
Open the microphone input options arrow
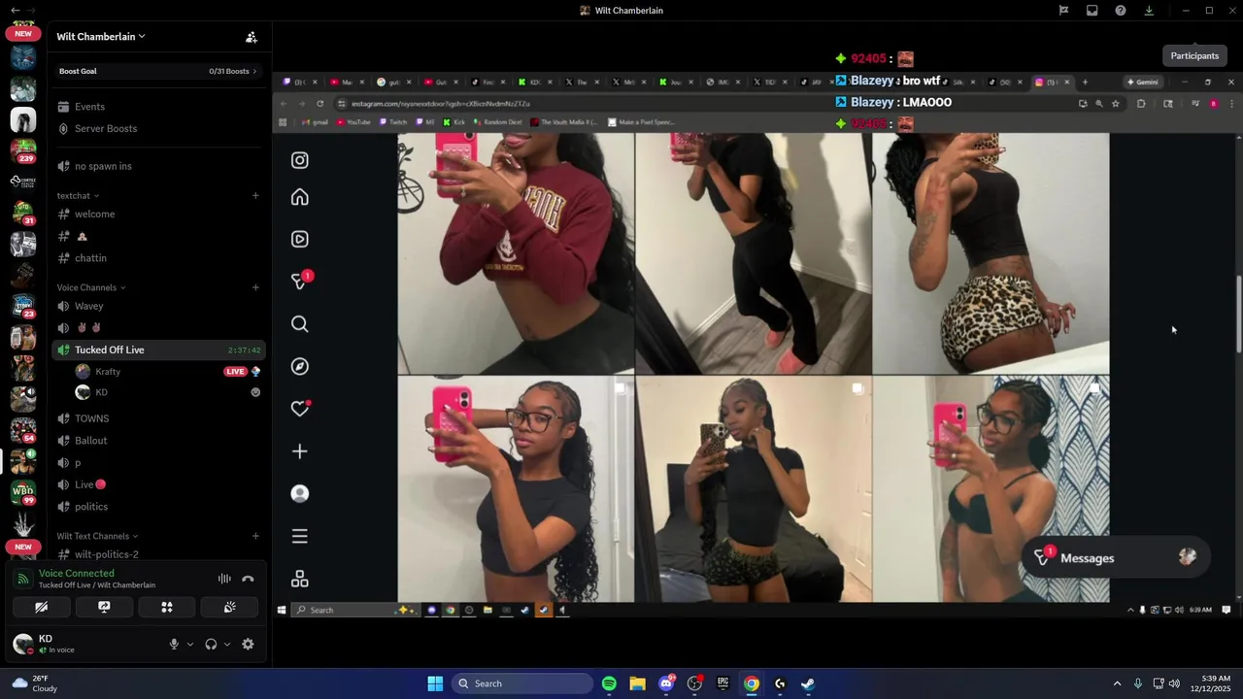[189, 644]
